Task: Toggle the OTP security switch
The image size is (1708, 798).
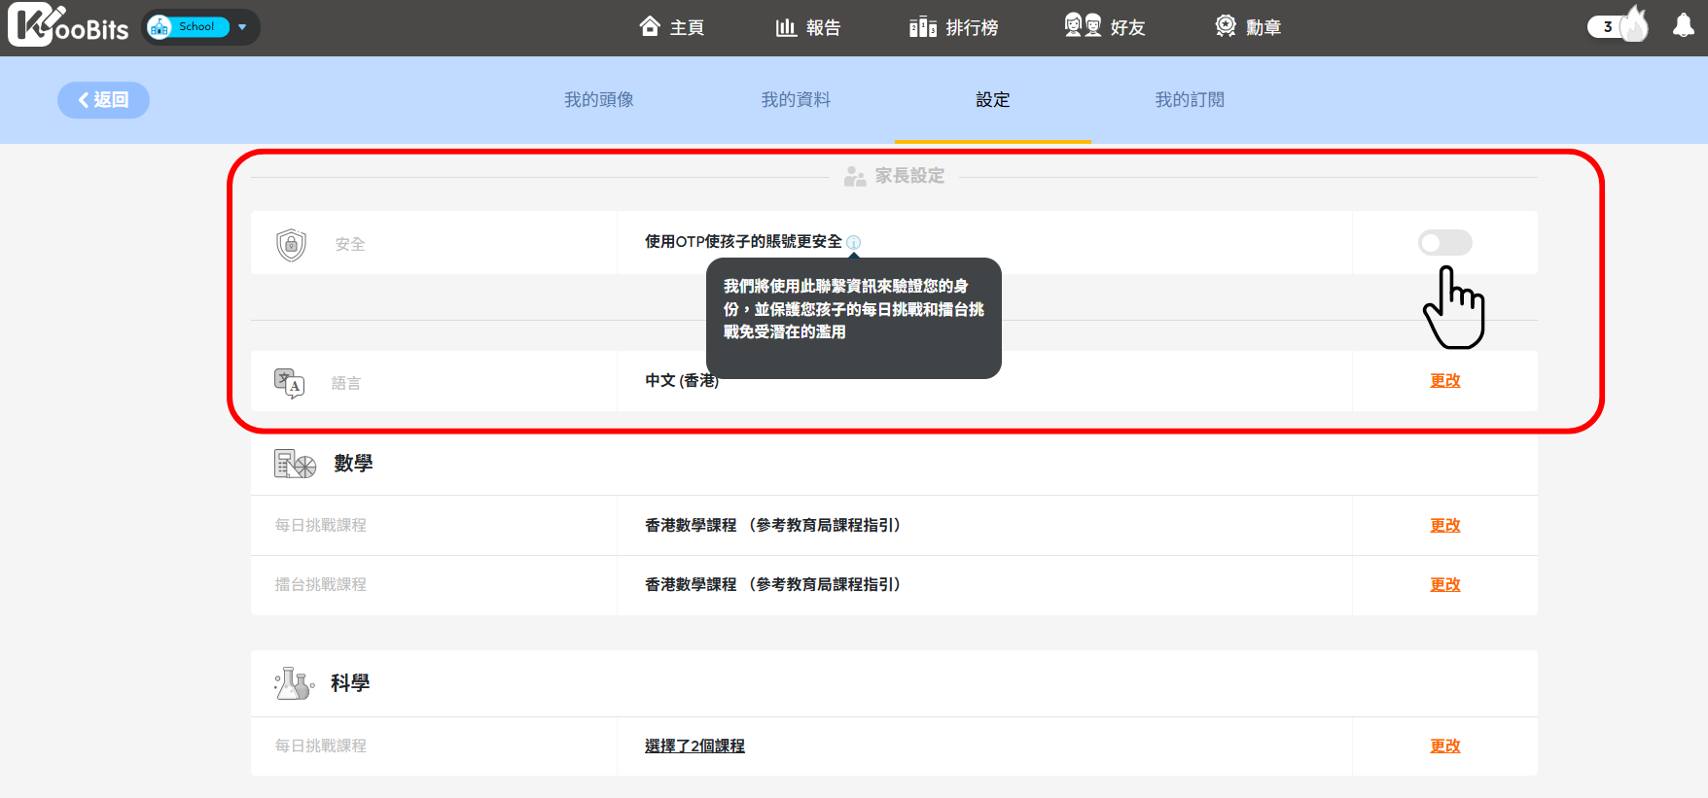Action: tap(1445, 243)
